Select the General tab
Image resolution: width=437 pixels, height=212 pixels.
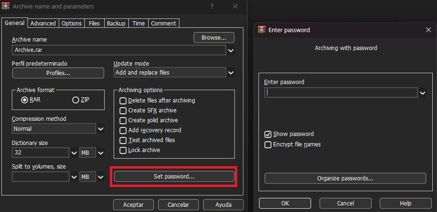pyautogui.click(x=15, y=23)
